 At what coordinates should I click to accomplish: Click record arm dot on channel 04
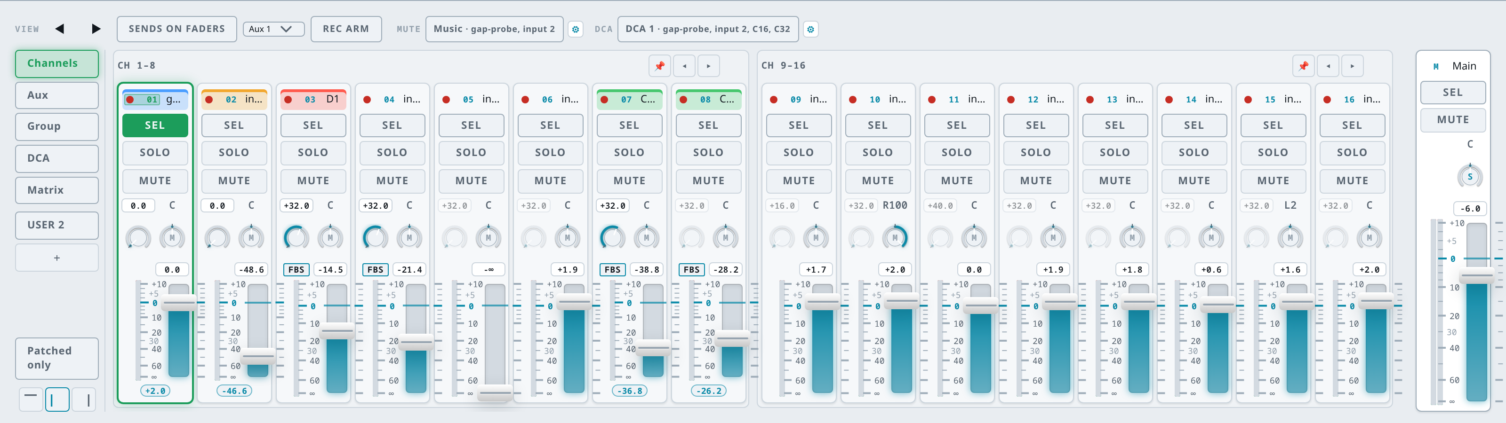367,100
